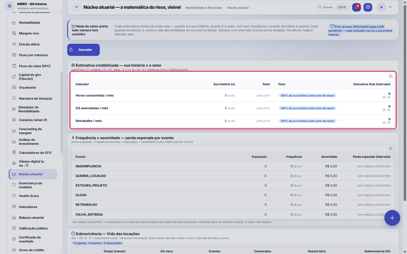This screenshot has width=407, height=254.
Task: Click the Margem viva percent icon
Action: point(14,33)
